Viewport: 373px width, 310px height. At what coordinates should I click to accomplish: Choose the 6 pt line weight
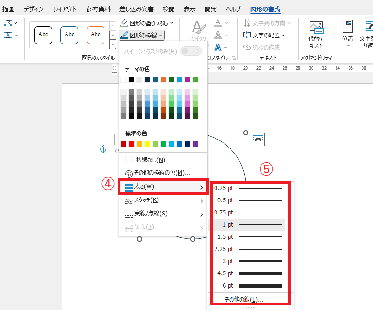point(246,286)
